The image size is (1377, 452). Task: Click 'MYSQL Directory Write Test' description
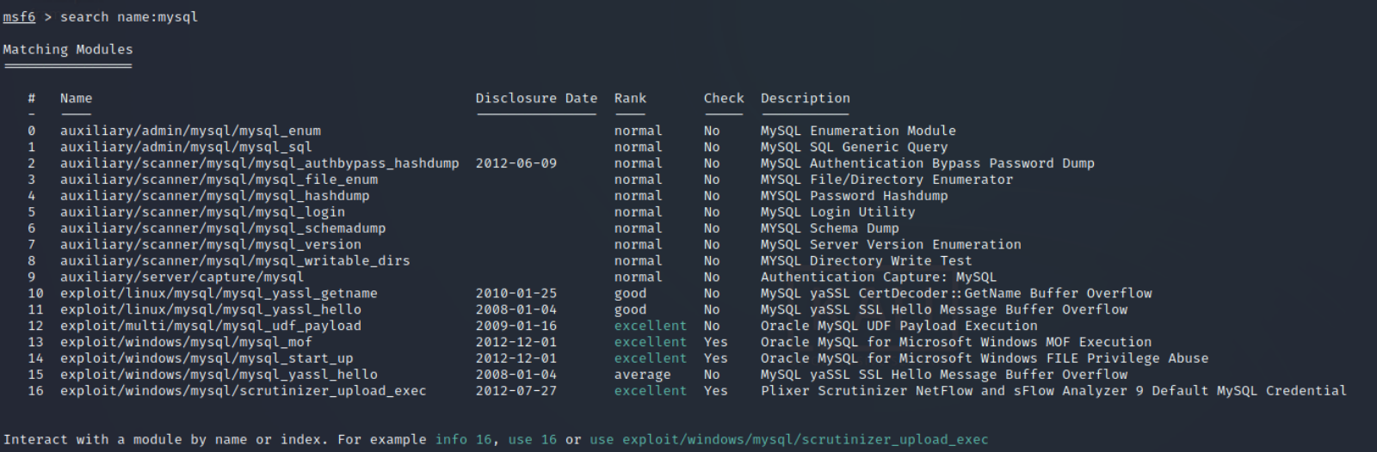867,262
